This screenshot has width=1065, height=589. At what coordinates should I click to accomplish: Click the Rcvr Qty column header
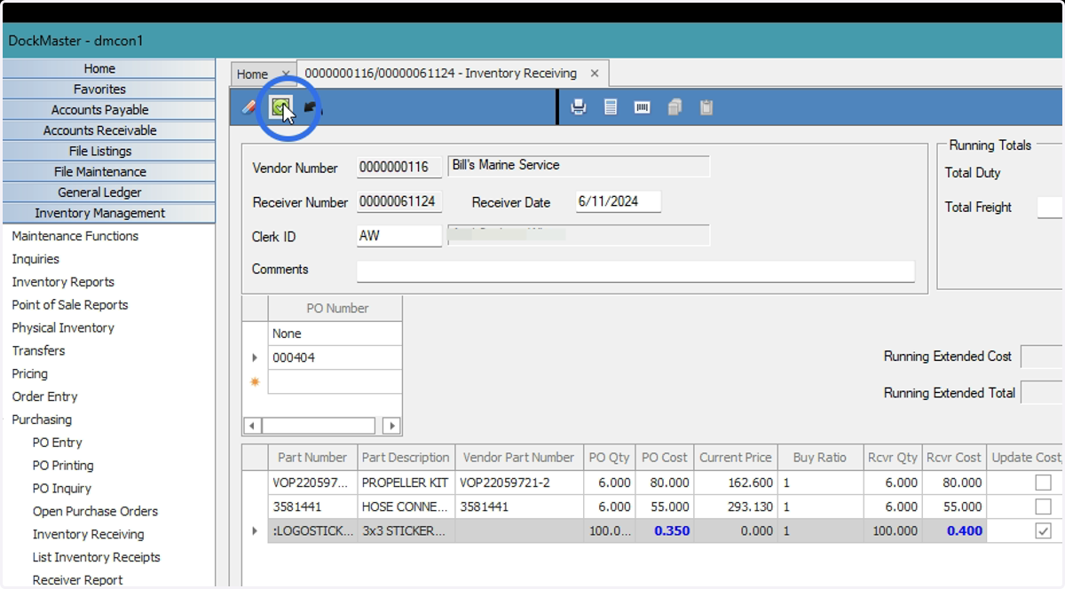pyautogui.click(x=892, y=458)
